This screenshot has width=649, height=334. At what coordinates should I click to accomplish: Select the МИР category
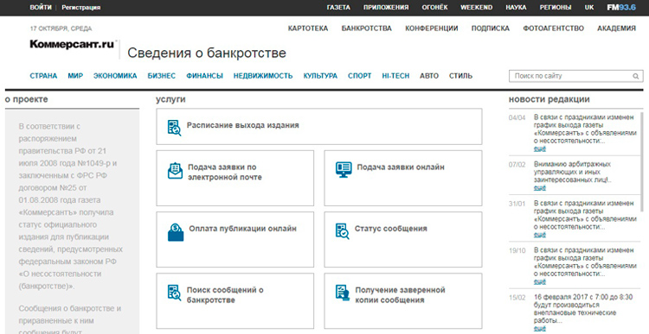click(x=75, y=76)
